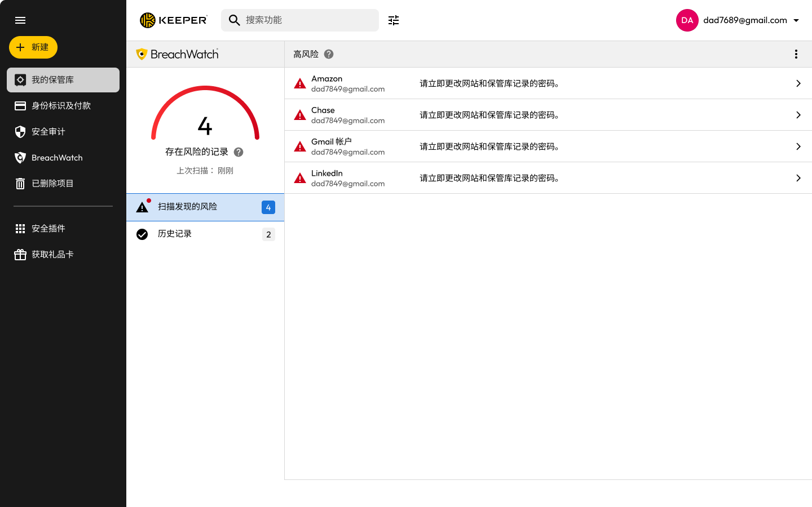This screenshot has width=812, height=507.
Task: Click warning triangle on 扫描发现的风险
Action: pos(142,207)
